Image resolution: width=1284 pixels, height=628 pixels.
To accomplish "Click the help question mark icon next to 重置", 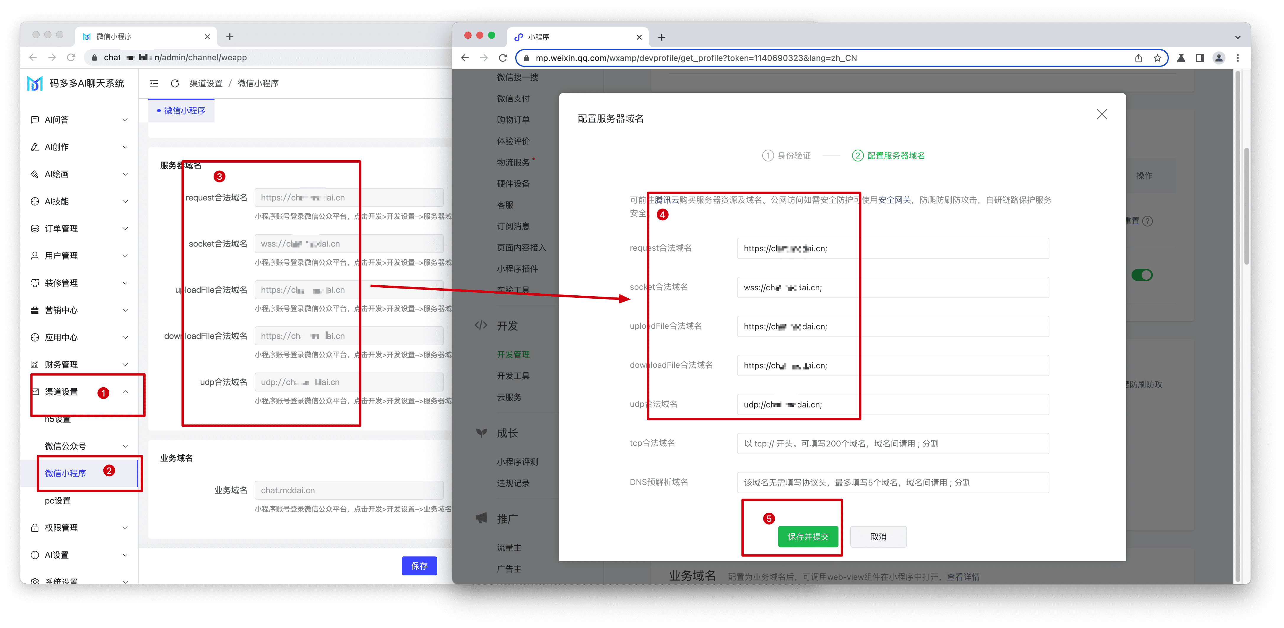I will click(1147, 221).
